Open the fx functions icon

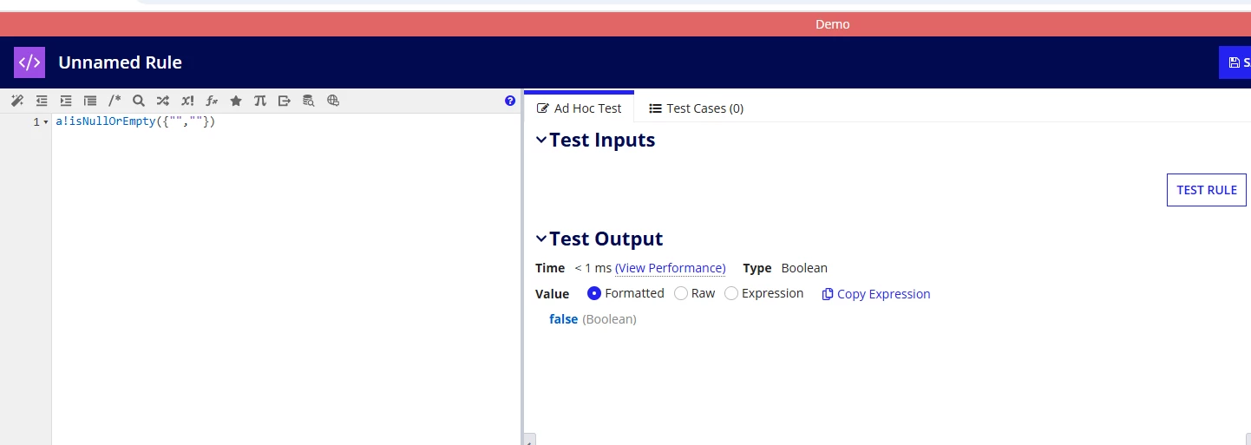click(212, 101)
